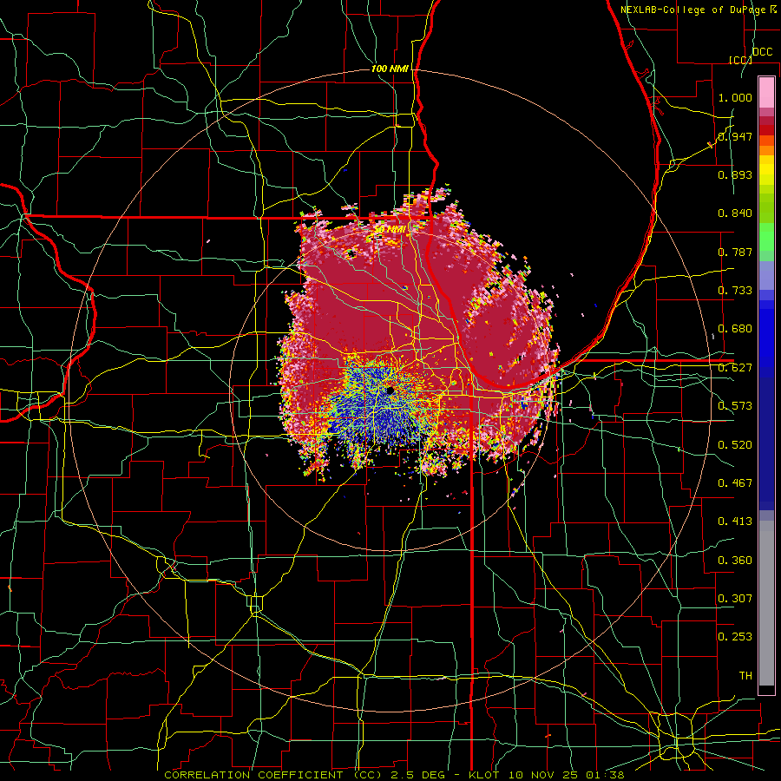Click the DCC label above the scale
Viewport: 781px width, 781px height.
(762, 52)
